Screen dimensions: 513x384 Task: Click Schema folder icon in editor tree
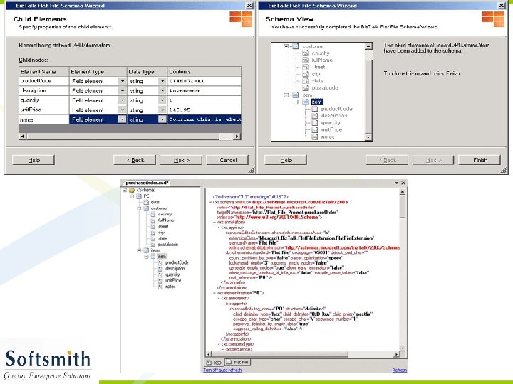click(x=132, y=190)
